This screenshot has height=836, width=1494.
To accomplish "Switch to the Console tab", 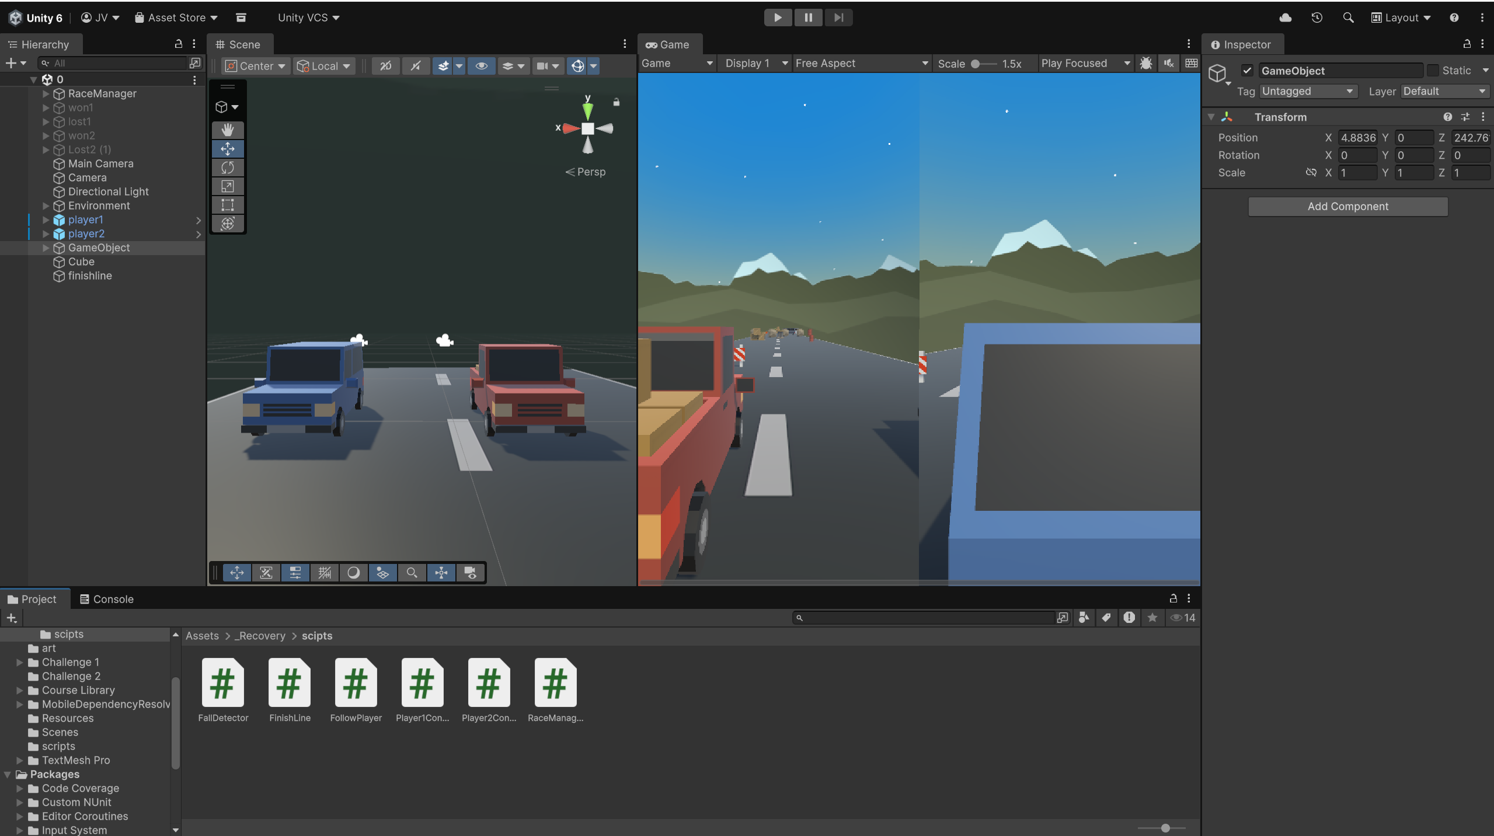I will (x=107, y=599).
